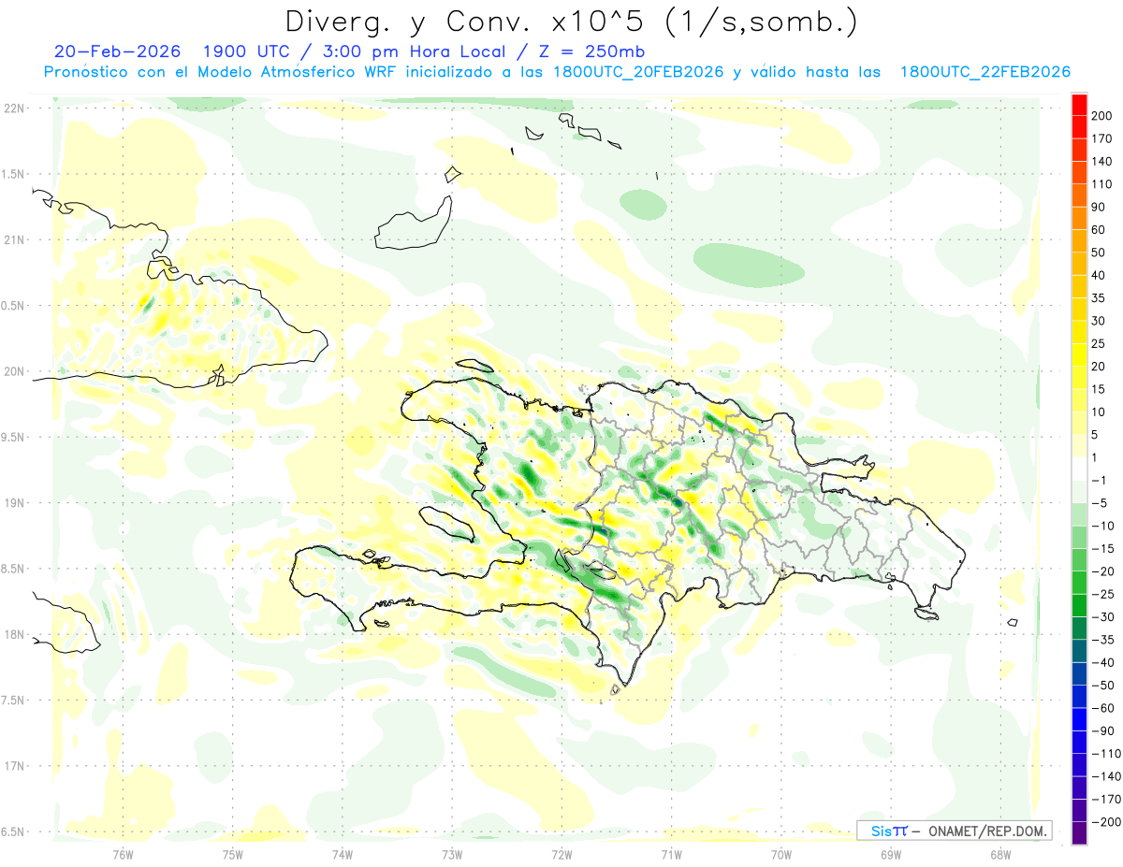The height and width of the screenshot is (867, 1123).
Task: Click the '90' color scale value
Action: click(x=1101, y=208)
